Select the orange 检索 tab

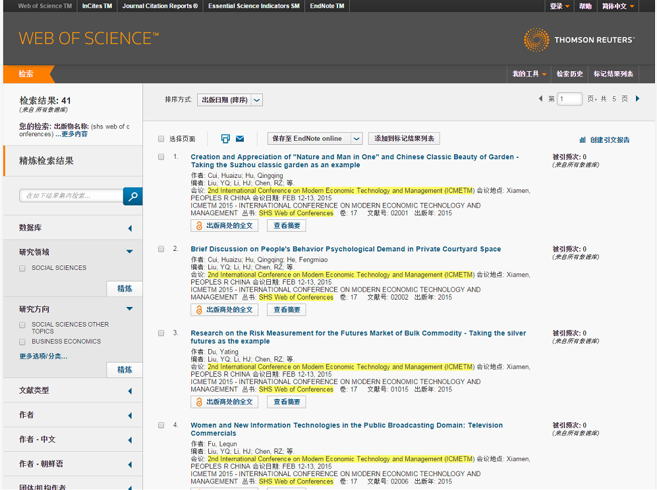tap(26, 74)
